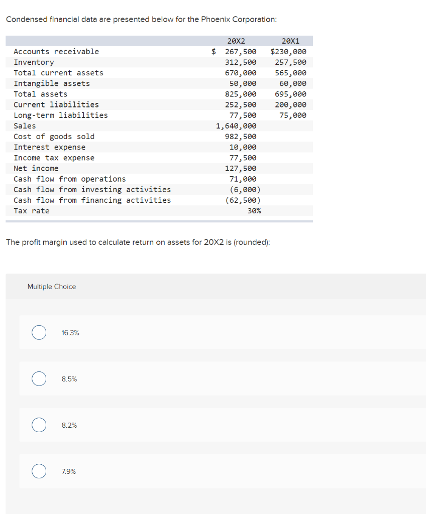Image resolution: width=426 pixels, height=514 pixels.
Task: Select the Accounts receivable row
Action: point(55,51)
